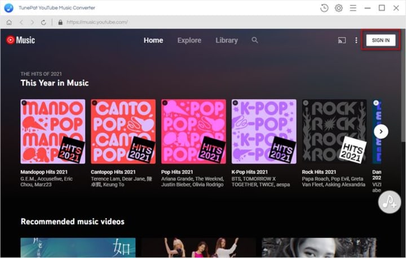
Task: Show next playlists with carousel arrow
Action: pos(381,132)
